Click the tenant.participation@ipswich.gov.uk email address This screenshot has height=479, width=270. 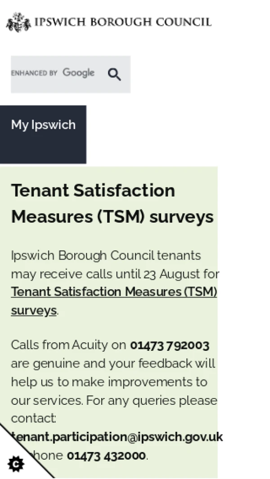click(x=117, y=437)
